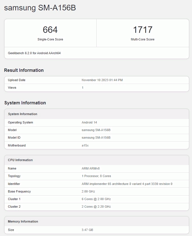
Task: Click the Size row label
Action: [x=11, y=230]
